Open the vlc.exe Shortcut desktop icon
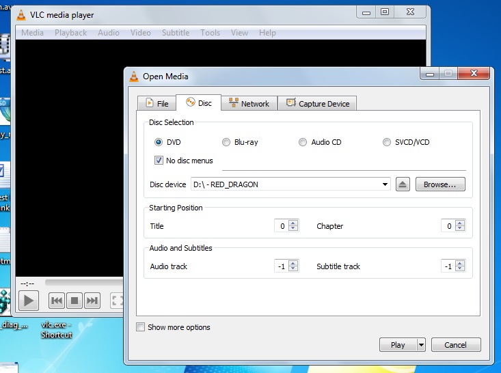 tap(56, 329)
